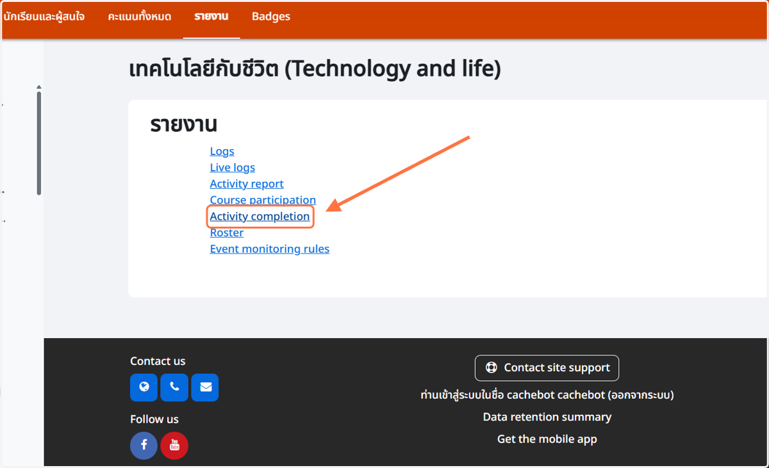Open the Activity report link
Image resolution: width=769 pixels, height=468 pixels.
pyautogui.click(x=247, y=184)
